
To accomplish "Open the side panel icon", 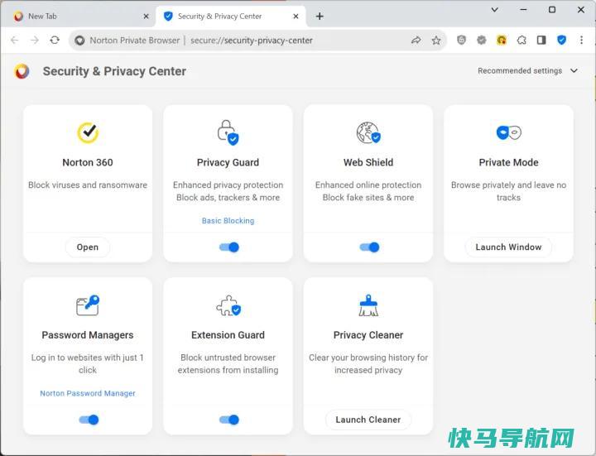I will pos(541,40).
